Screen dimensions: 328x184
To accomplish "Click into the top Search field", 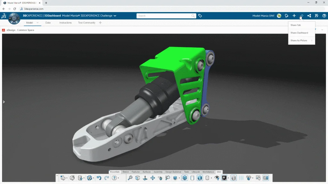I will tap(164, 16).
